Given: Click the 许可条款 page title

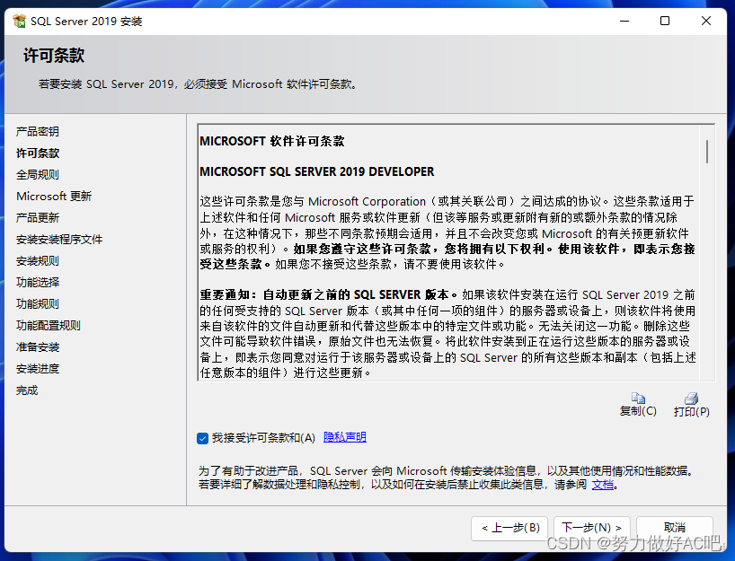Looking at the screenshot, I should (54, 56).
